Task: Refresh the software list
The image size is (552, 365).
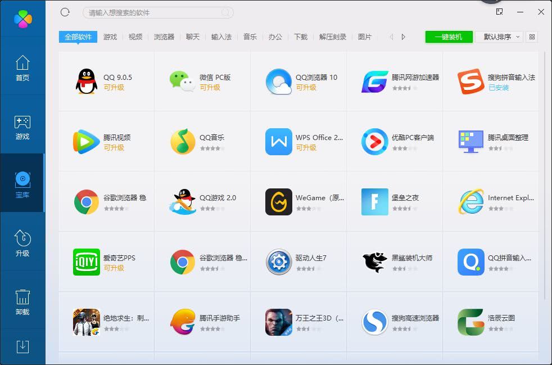Action: 65,12
